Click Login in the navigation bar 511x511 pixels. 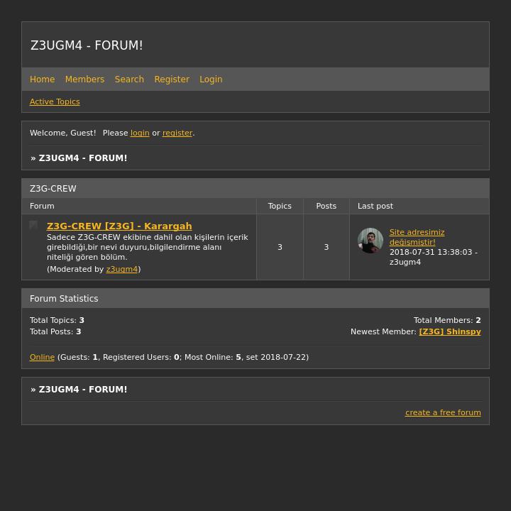[211, 79]
